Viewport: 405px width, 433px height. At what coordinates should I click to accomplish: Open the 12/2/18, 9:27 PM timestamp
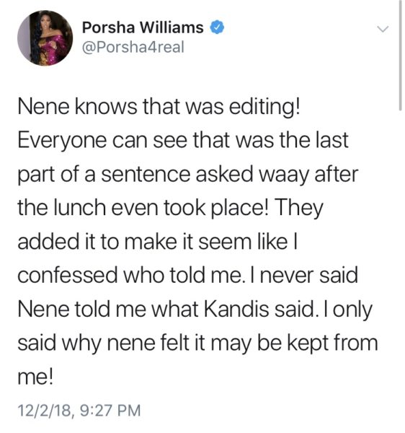point(79,410)
